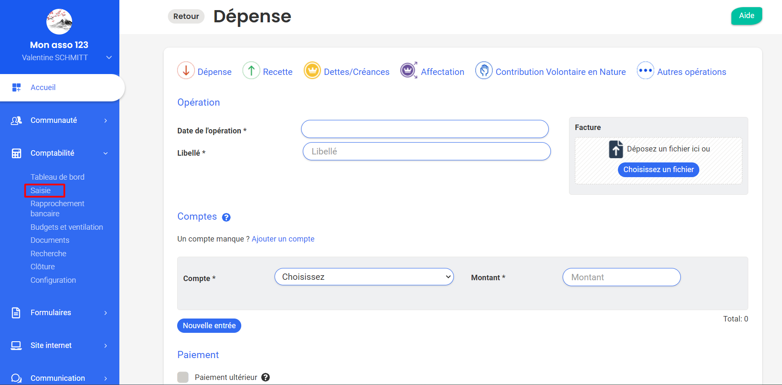The width and height of the screenshot is (782, 385).
Task: Click the green Aide button
Action: coord(747,16)
